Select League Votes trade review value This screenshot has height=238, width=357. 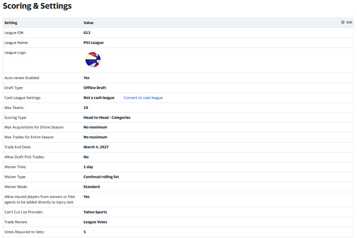[95, 222]
